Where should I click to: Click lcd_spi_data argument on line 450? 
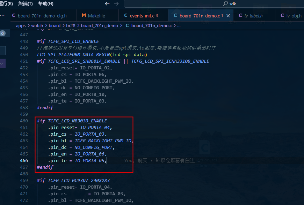coord(129,55)
